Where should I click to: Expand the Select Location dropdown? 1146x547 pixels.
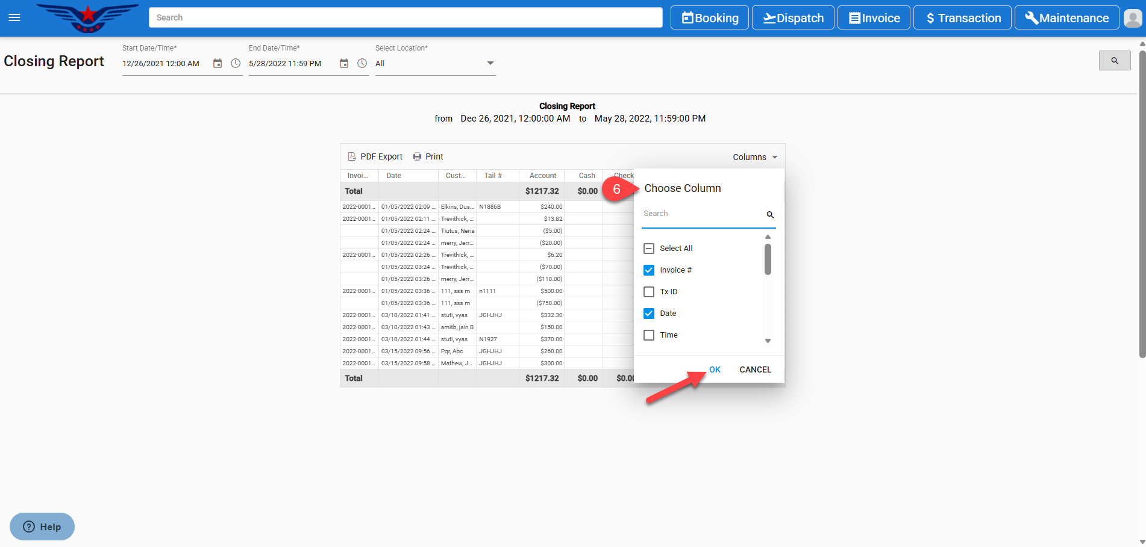490,63
